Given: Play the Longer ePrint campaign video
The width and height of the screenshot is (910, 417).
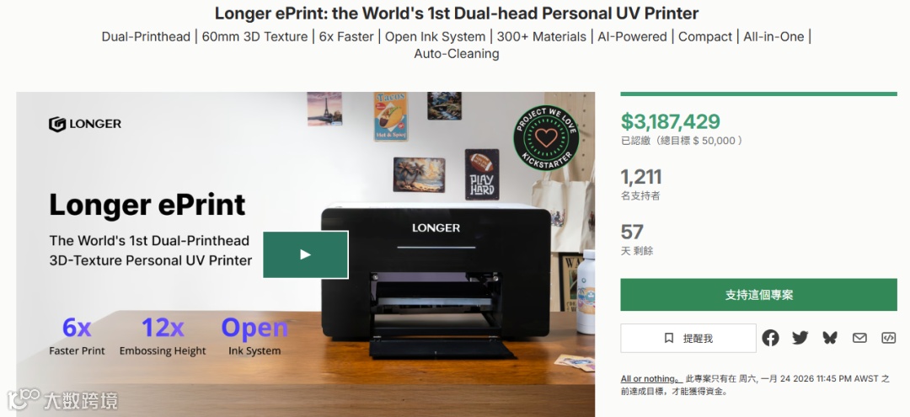Looking at the screenshot, I should pyautogui.click(x=305, y=254).
